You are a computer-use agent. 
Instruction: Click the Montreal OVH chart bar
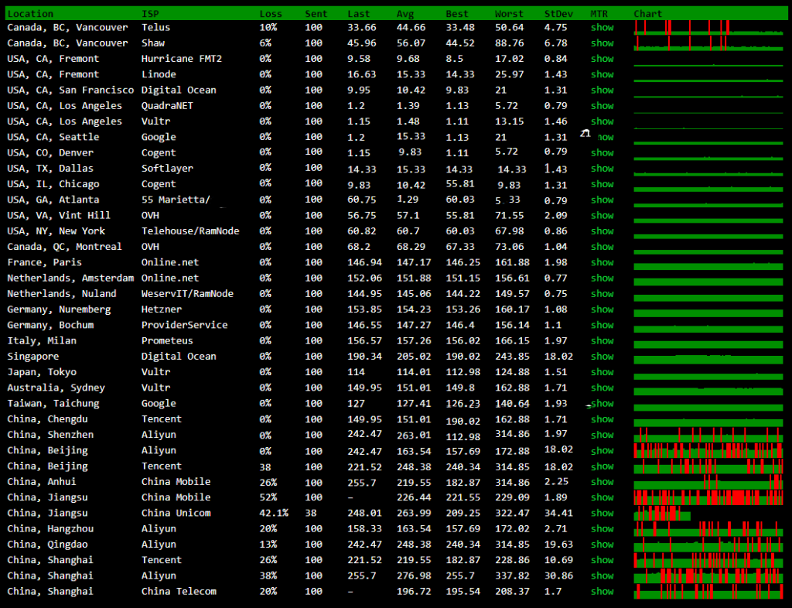(x=708, y=248)
